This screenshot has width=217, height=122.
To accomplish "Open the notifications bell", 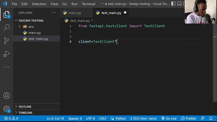I will point(211,119).
